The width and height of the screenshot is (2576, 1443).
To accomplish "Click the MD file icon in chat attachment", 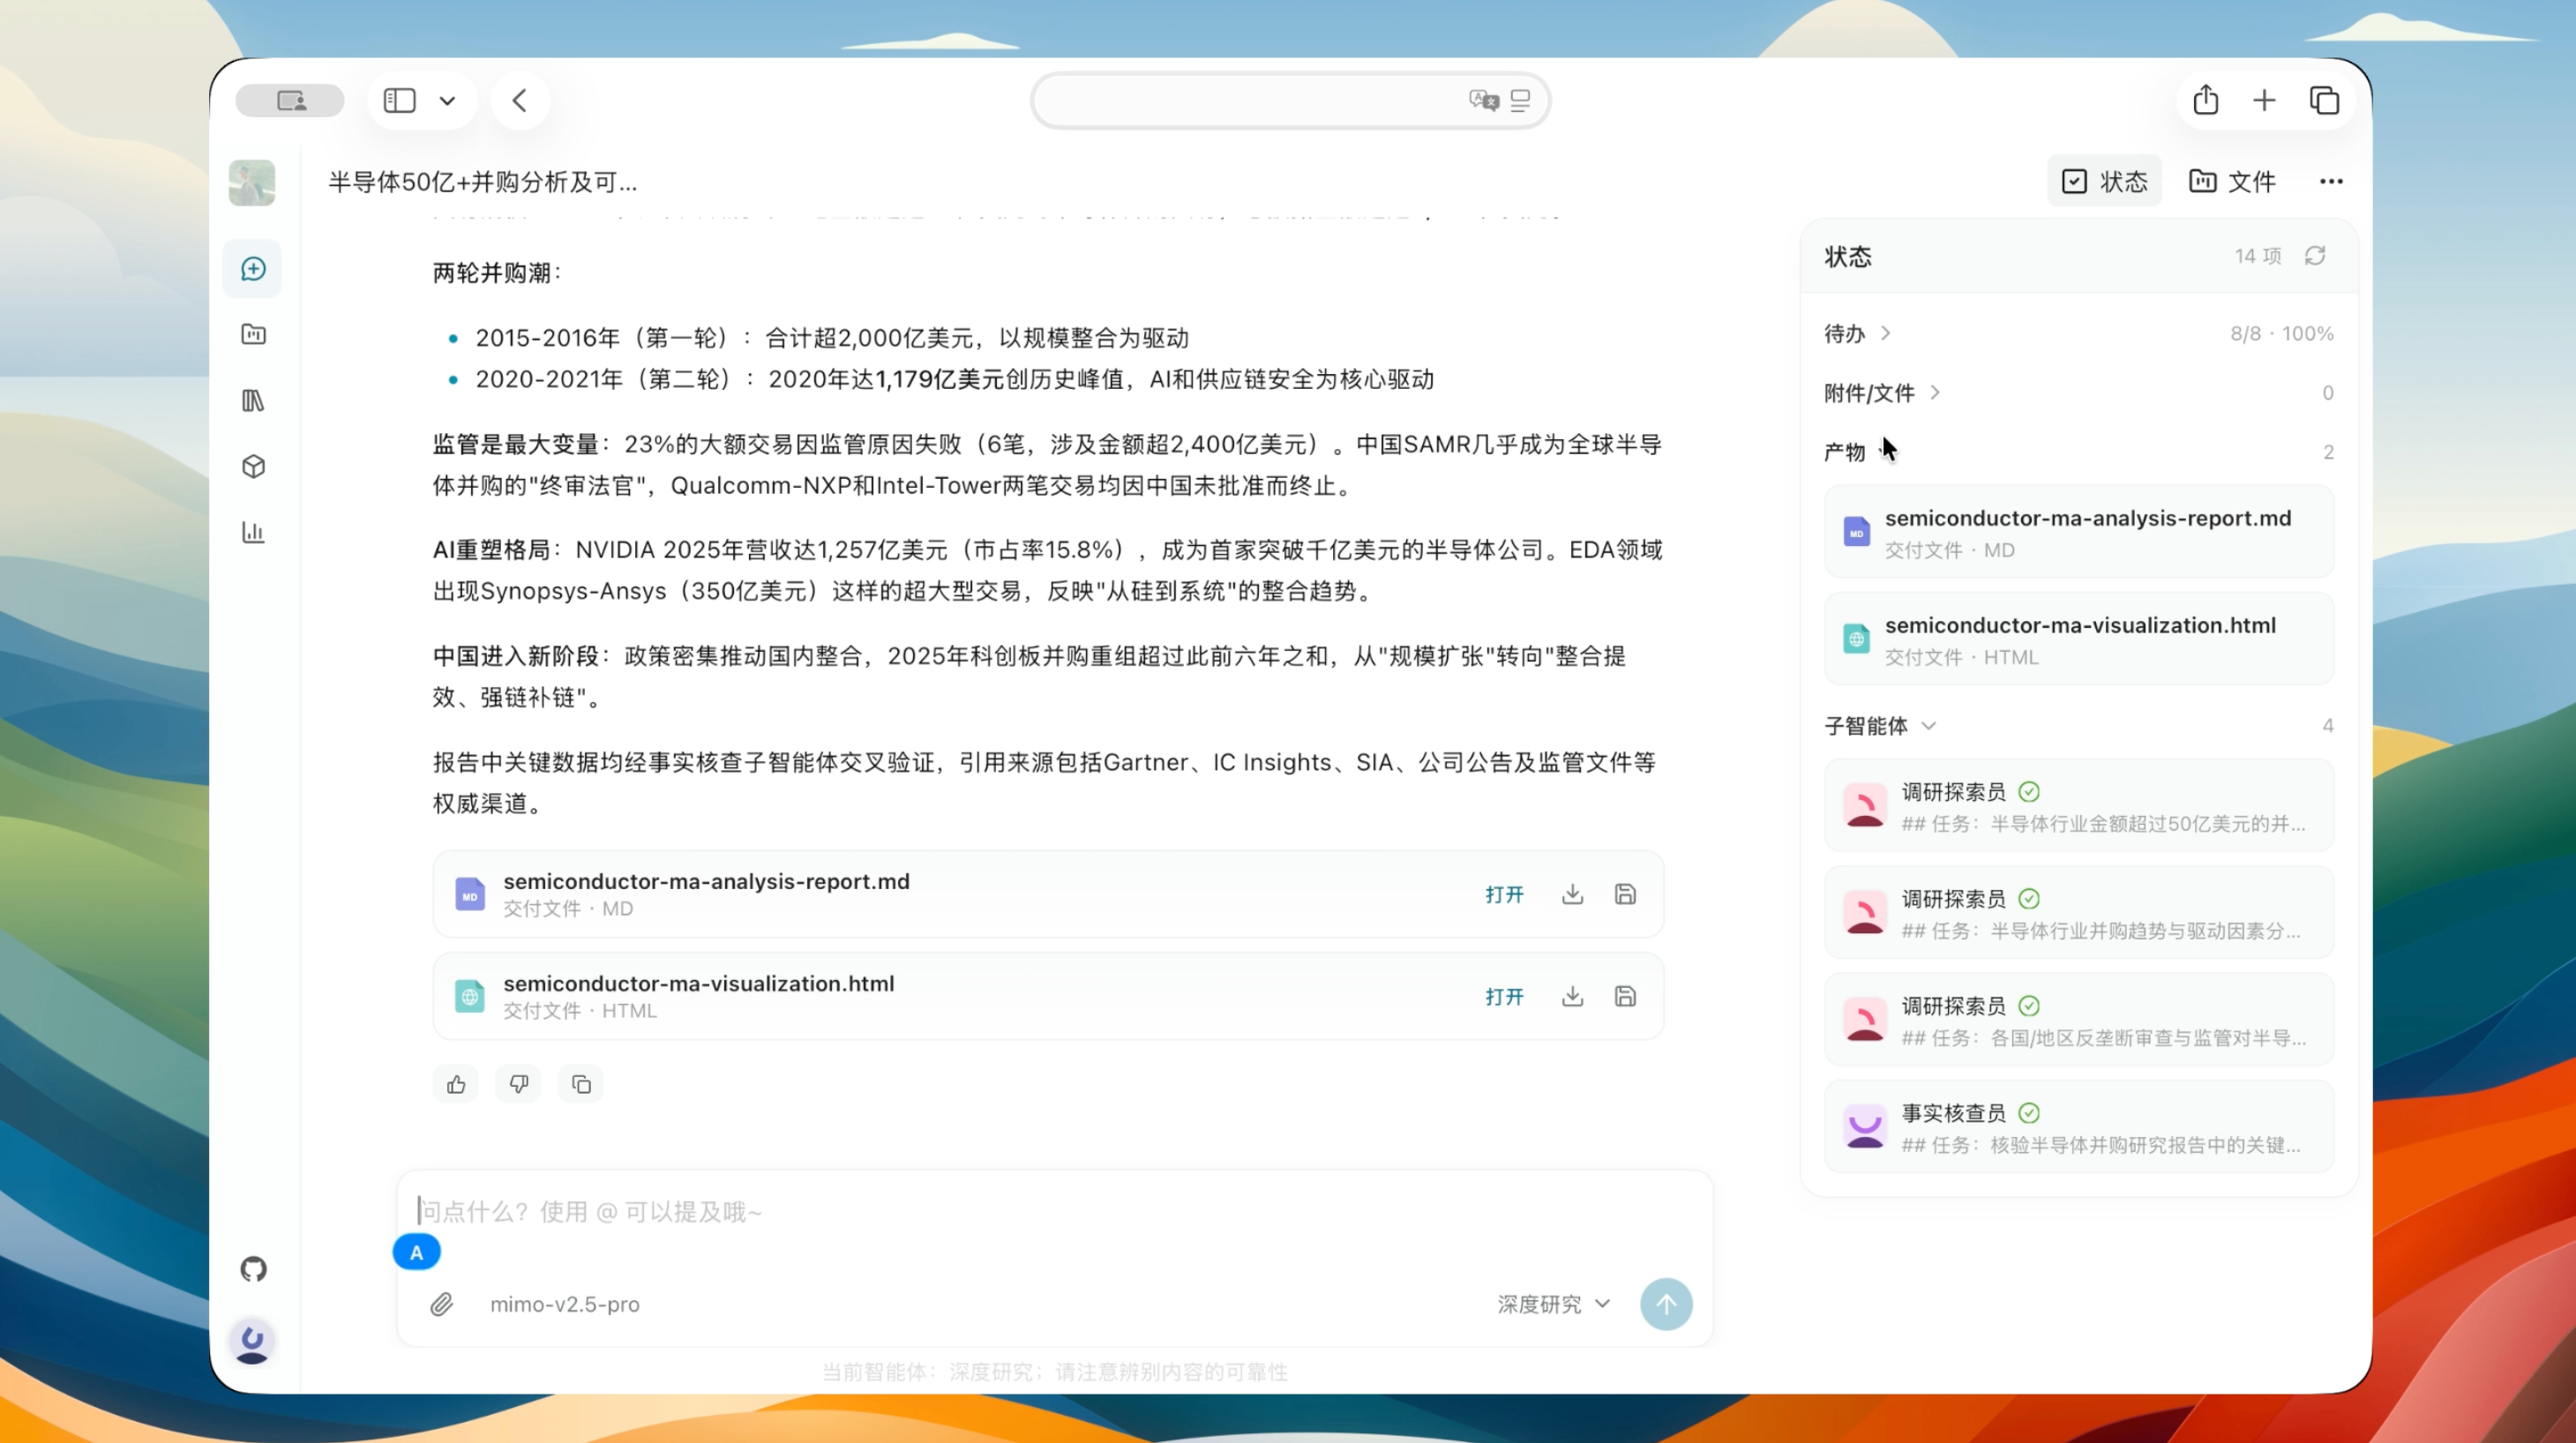I will click(469, 894).
